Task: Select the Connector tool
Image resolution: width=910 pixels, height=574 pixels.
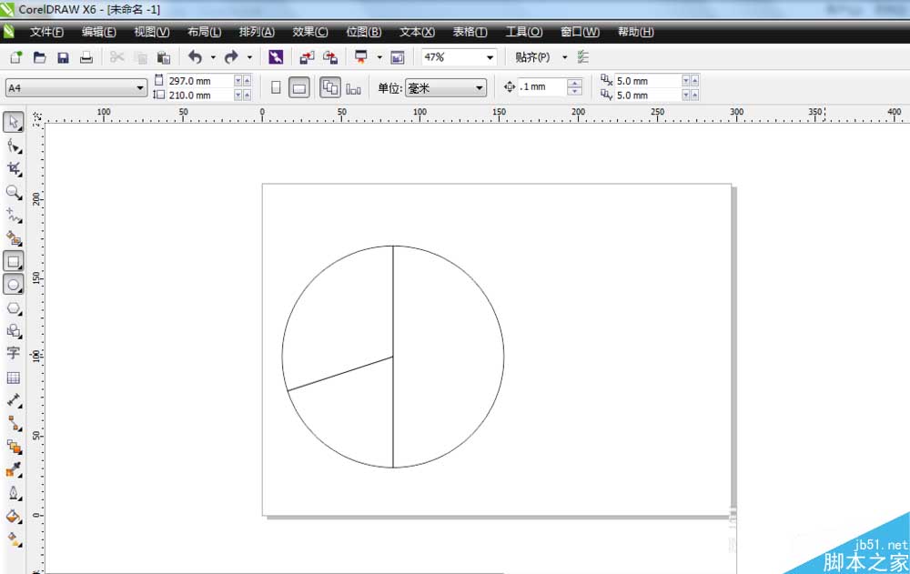Action: click(14, 424)
